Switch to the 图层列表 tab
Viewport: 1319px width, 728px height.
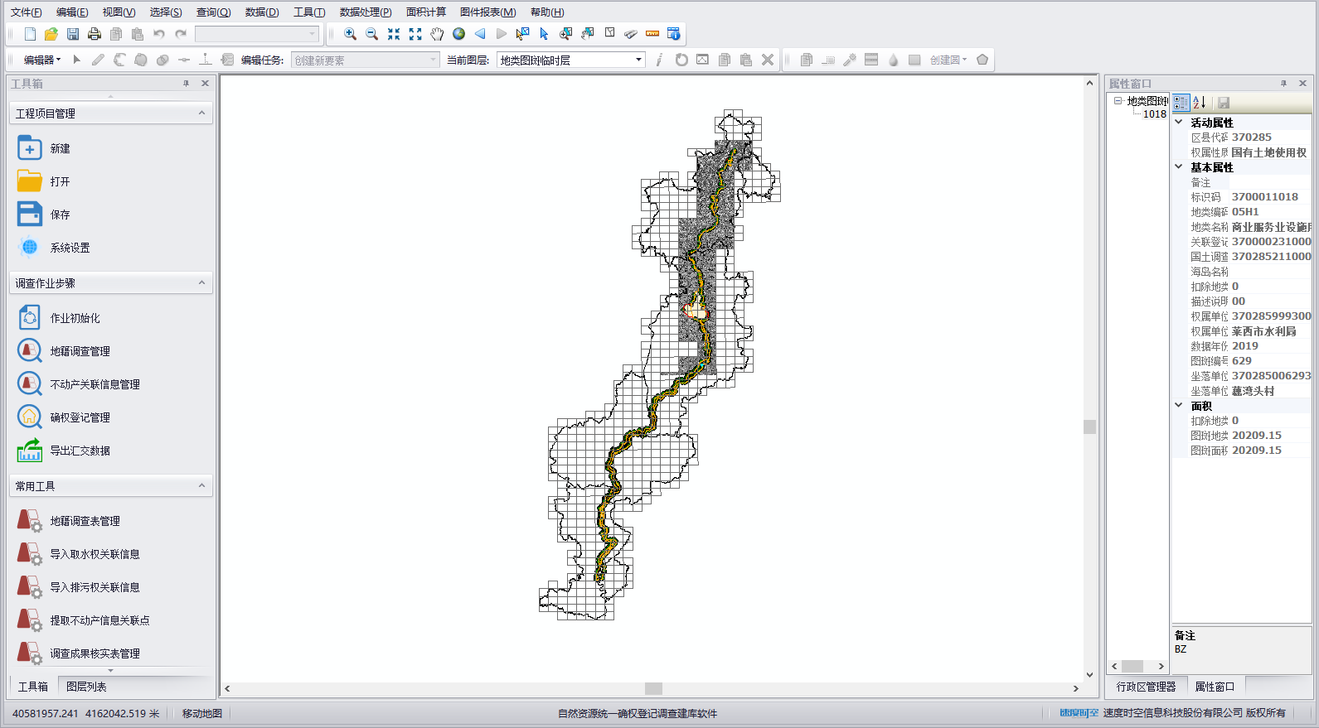pos(86,687)
